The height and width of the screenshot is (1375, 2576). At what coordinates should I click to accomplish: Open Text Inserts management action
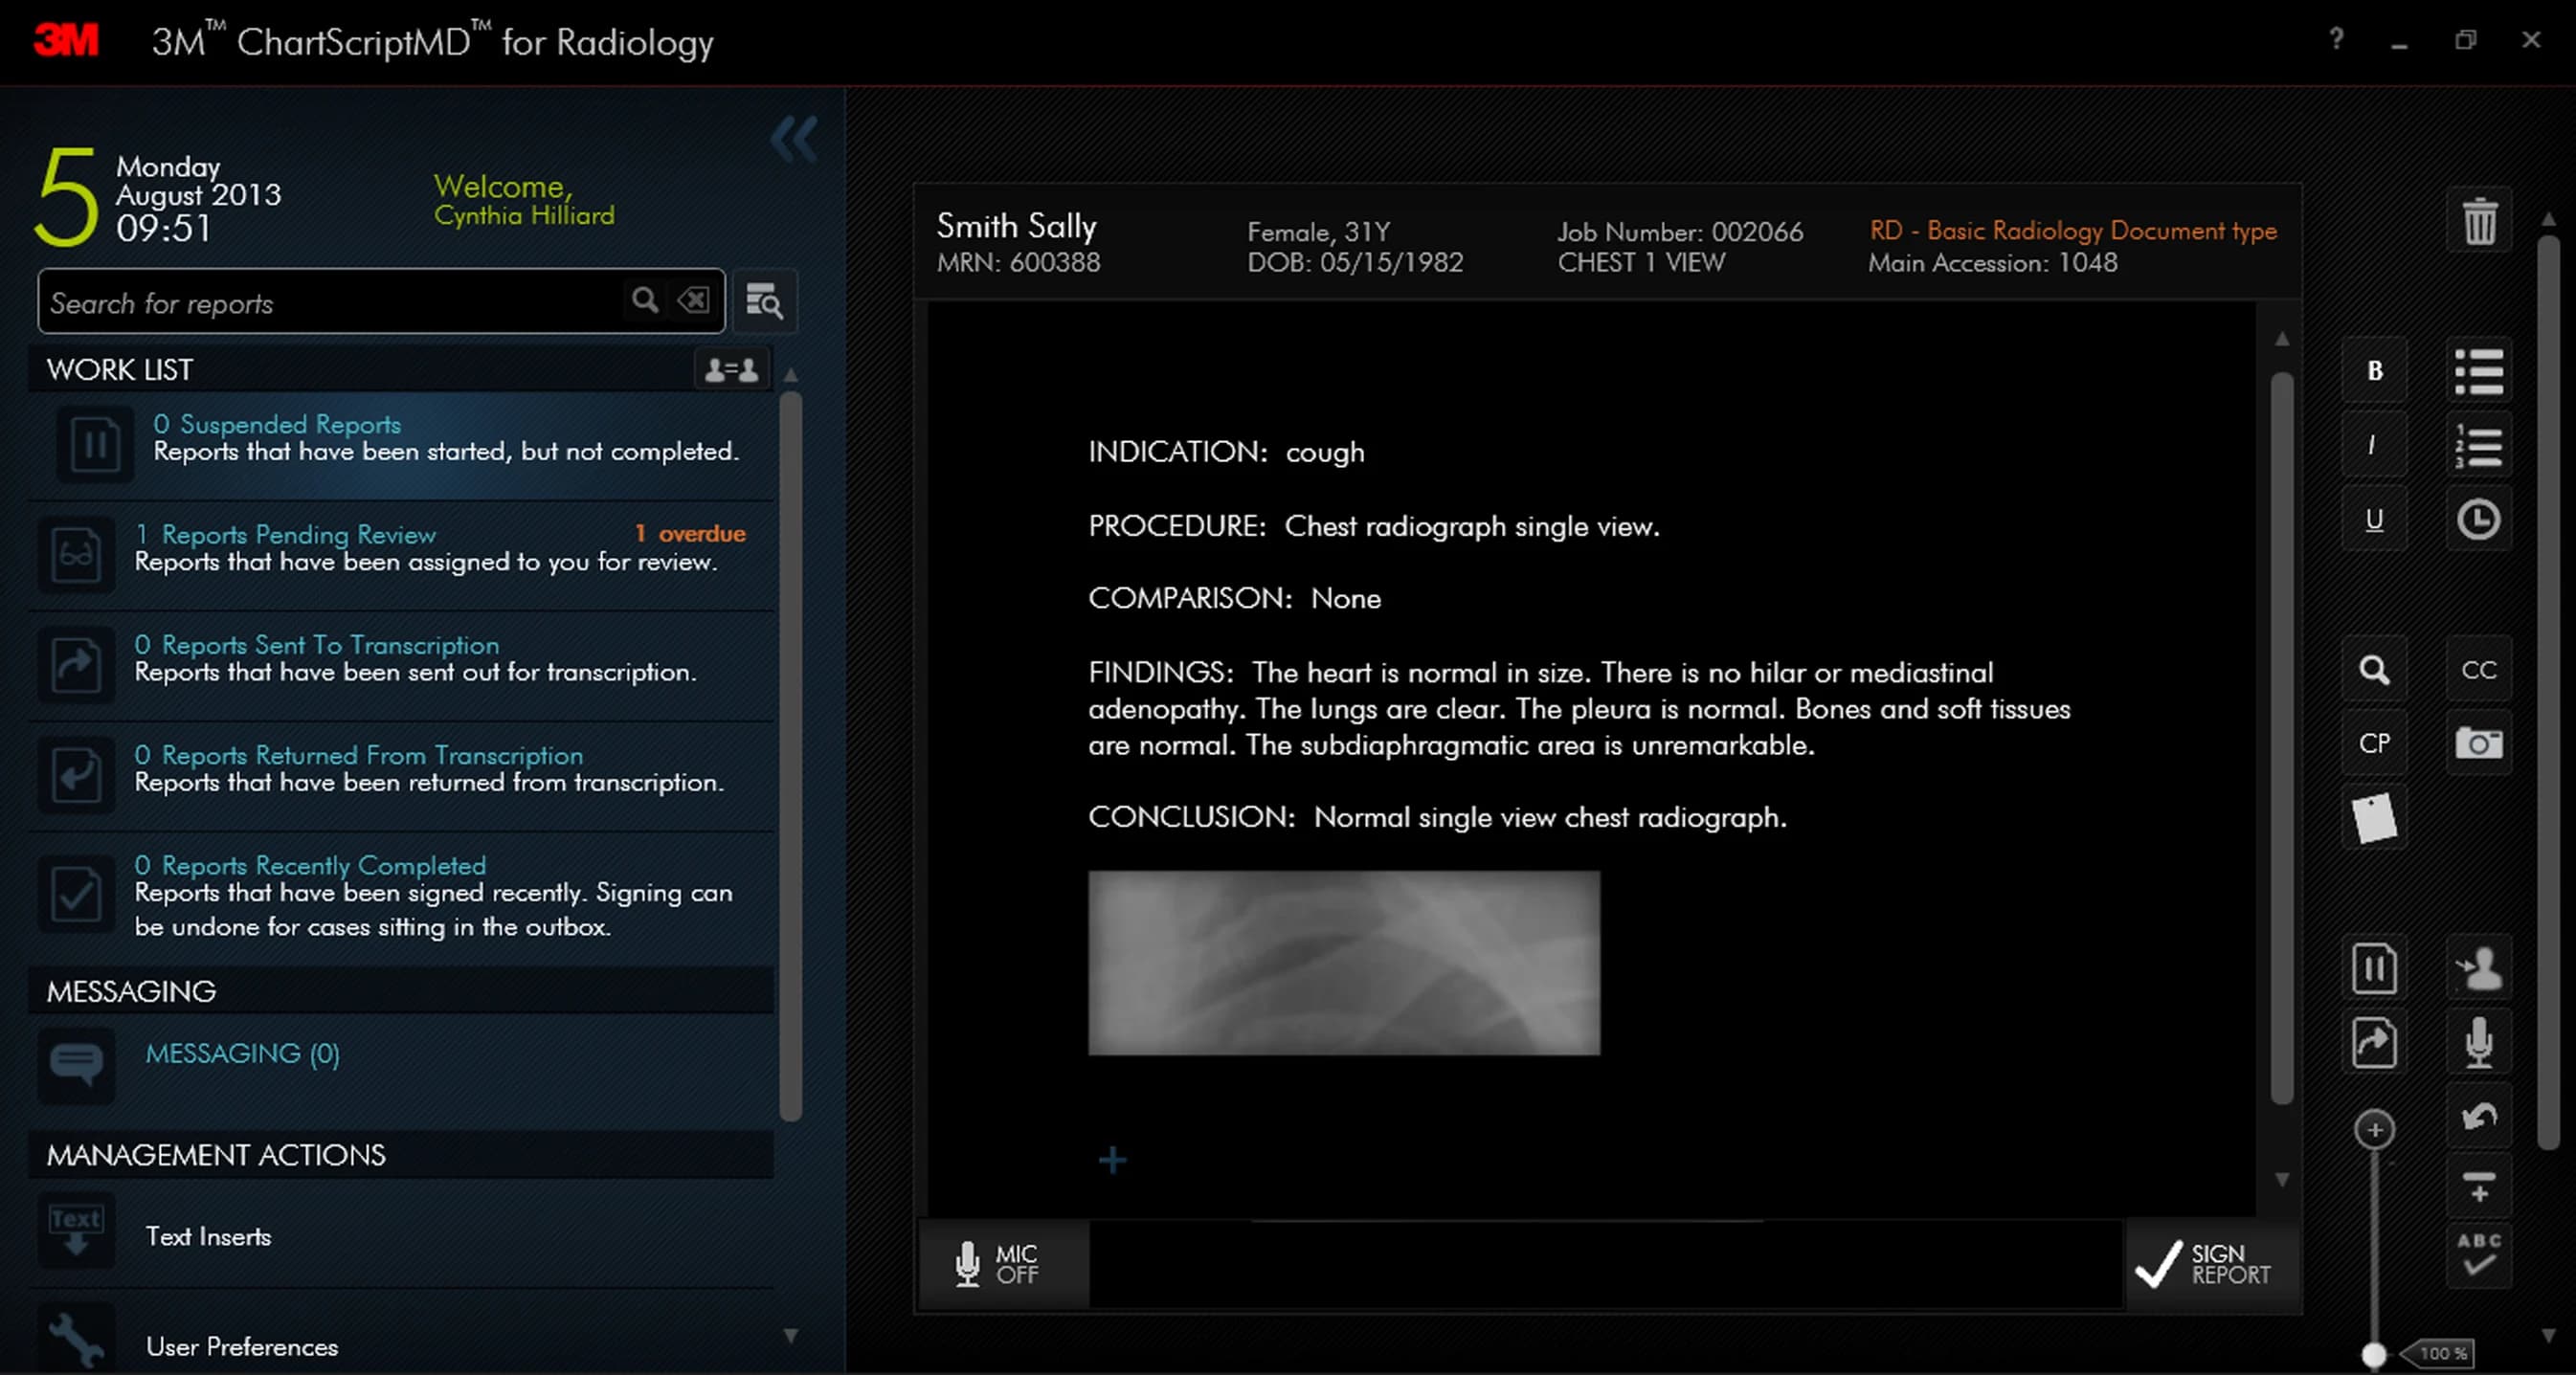pos(208,1236)
